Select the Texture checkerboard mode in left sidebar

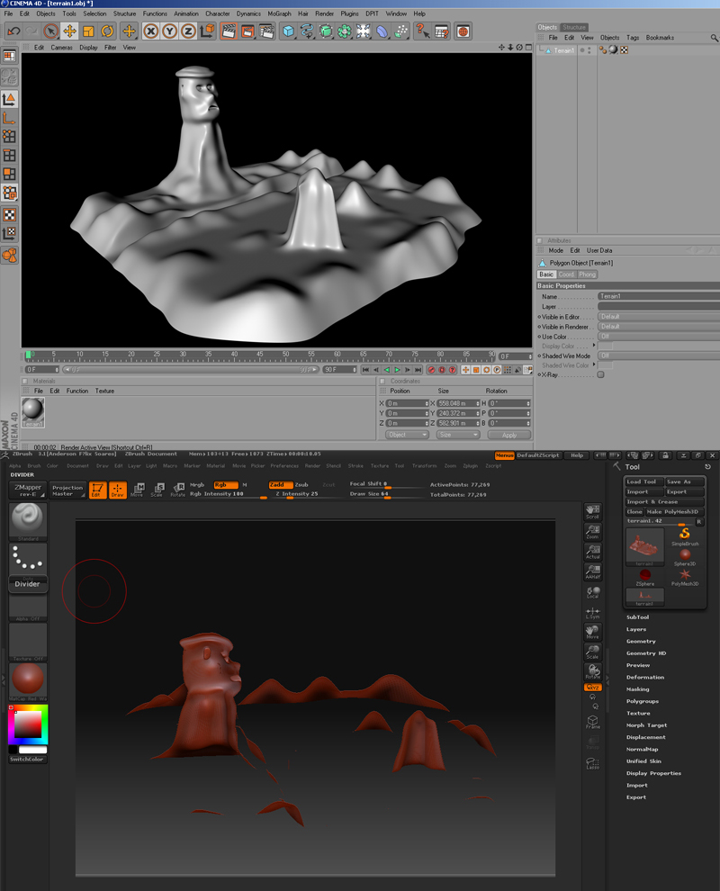9,215
